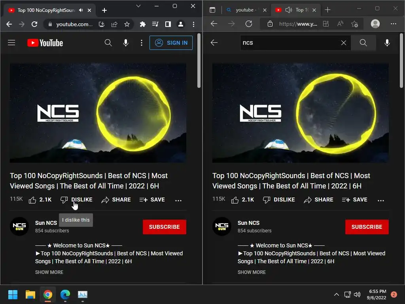Click DISLIKE in Edge window
The height and width of the screenshot is (304, 405).
(x=279, y=199)
